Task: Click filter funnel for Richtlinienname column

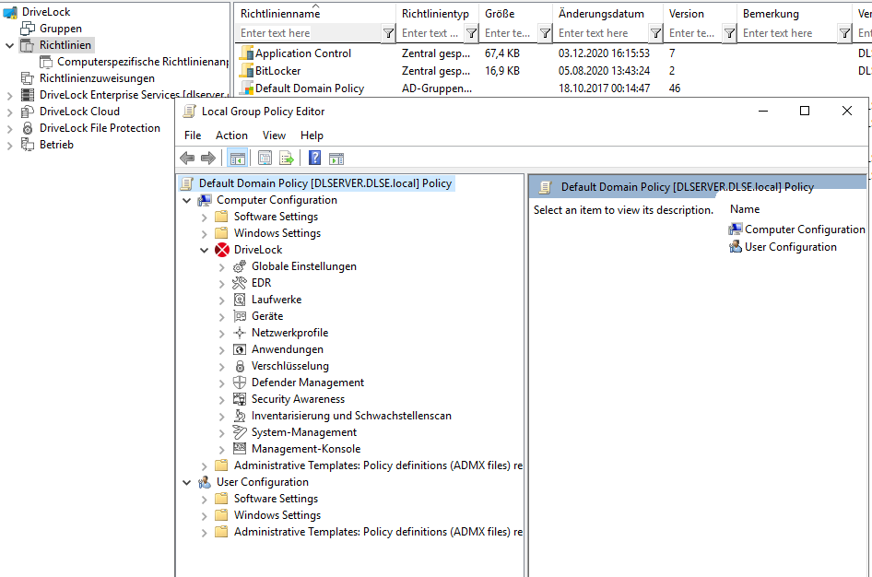Action: 389,34
